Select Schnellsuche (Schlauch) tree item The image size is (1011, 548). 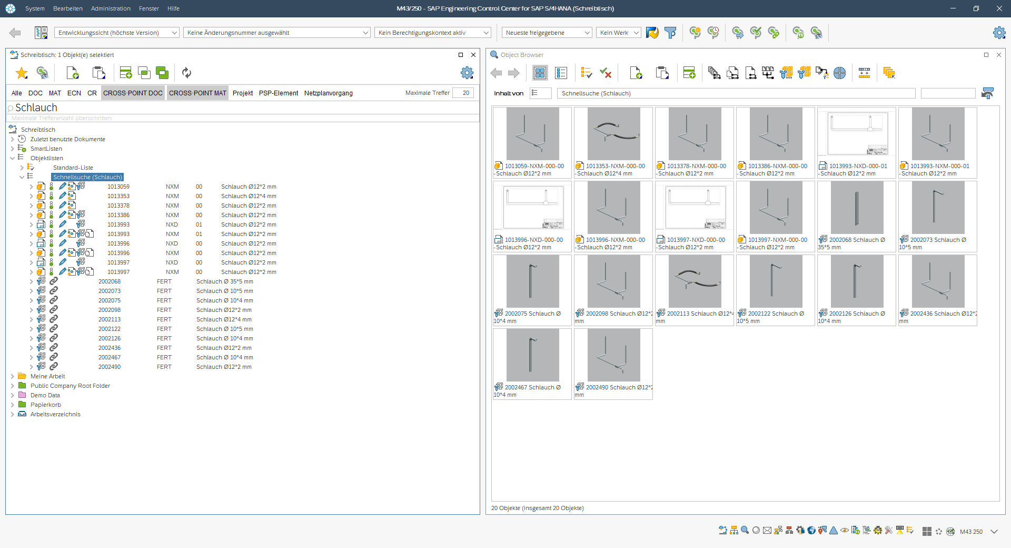click(87, 177)
